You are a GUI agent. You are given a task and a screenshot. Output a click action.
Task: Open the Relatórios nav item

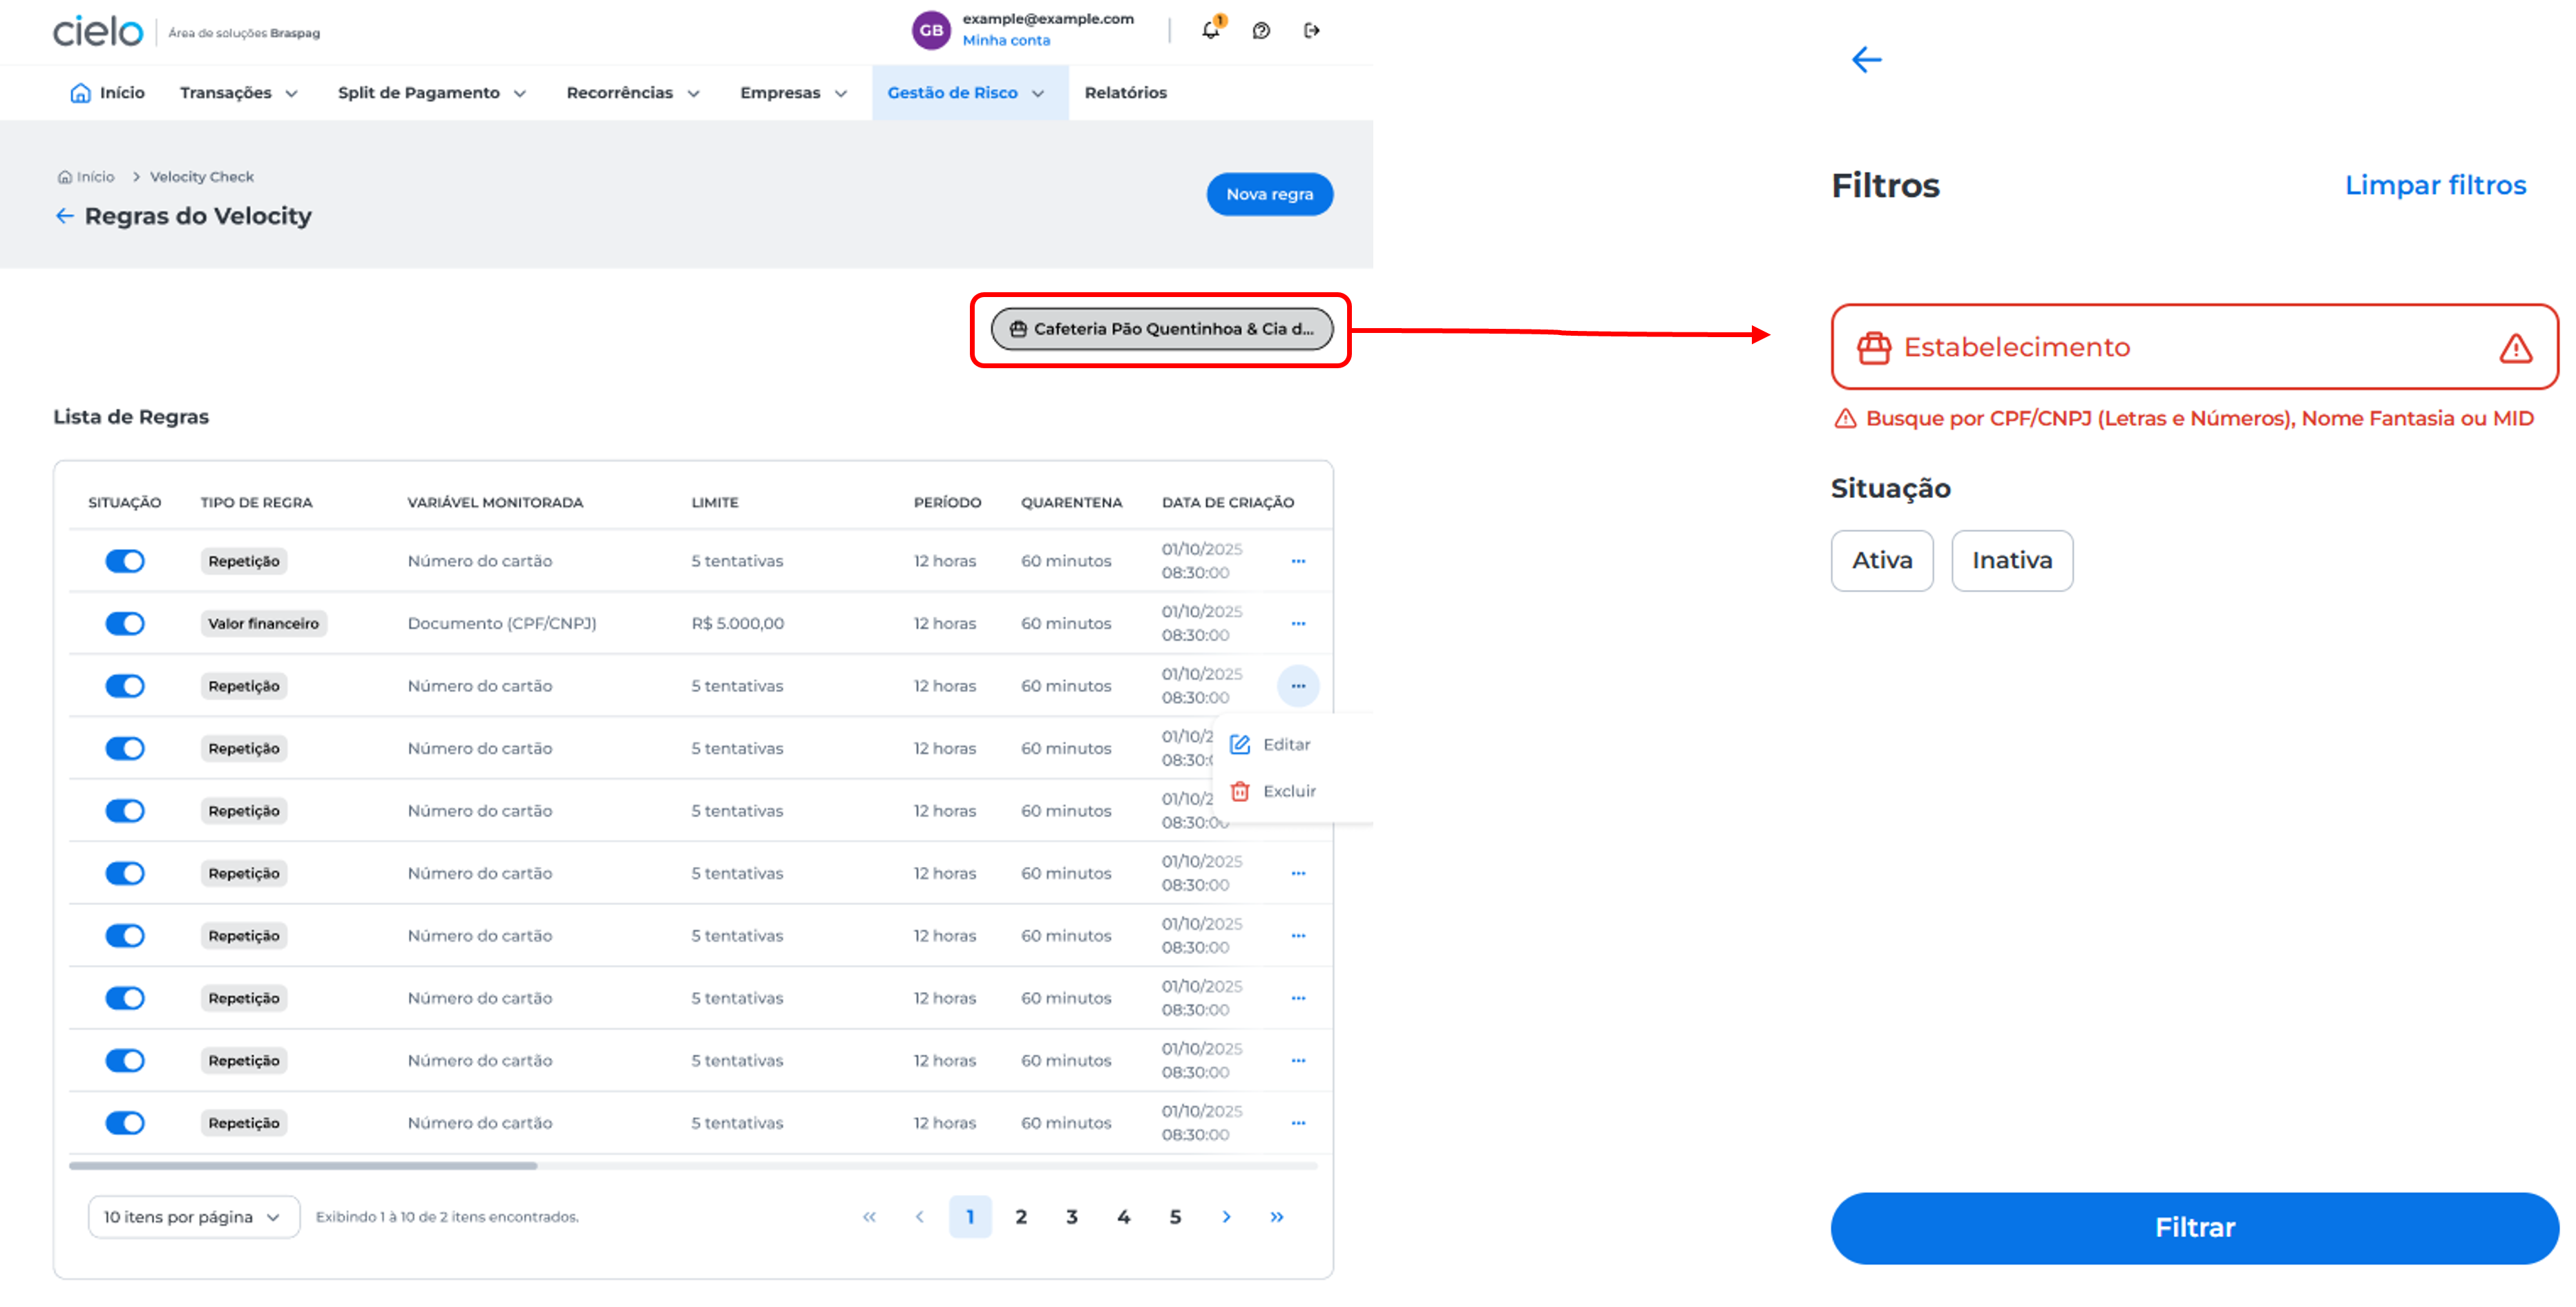[x=1126, y=93]
